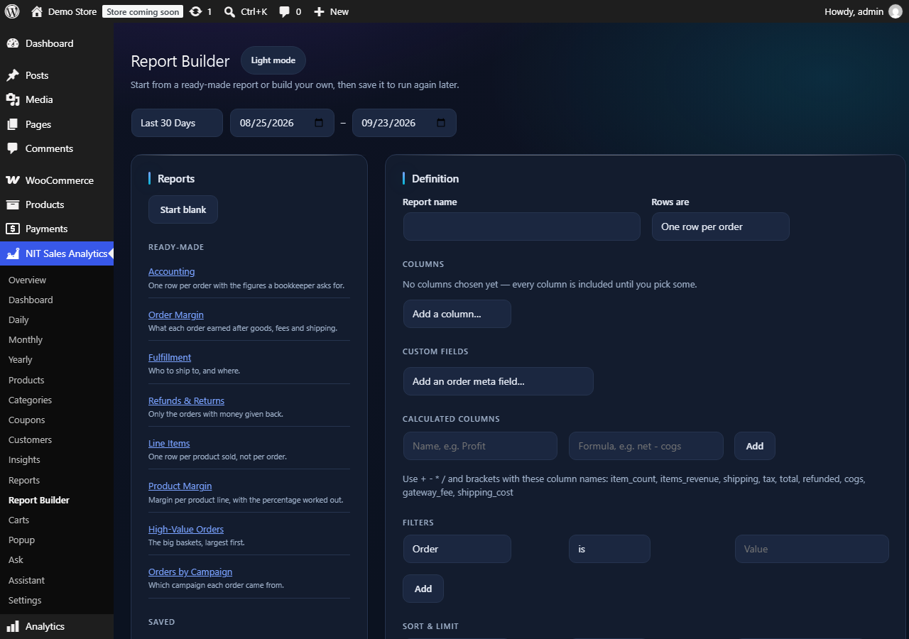Viewport: 909px width, 639px height.
Task: Open calendar picker for end date 09/23/2026
Action: click(441, 123)
